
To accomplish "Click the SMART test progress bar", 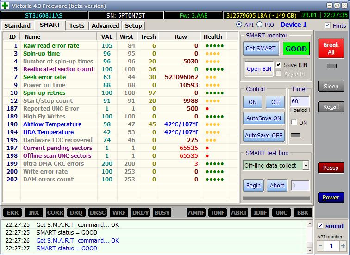I will pyautogui.click(x=276, y=198).
